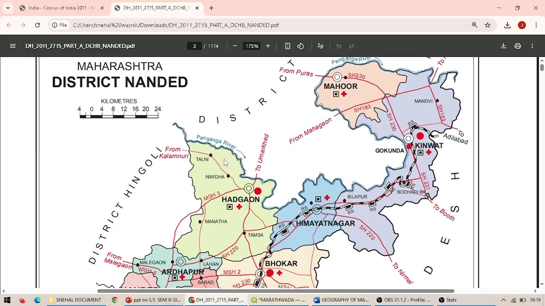Bookmark this tab with star icon
Image resolution: width=545 pixels, height=306 pixels.
(x=488, y=25)
